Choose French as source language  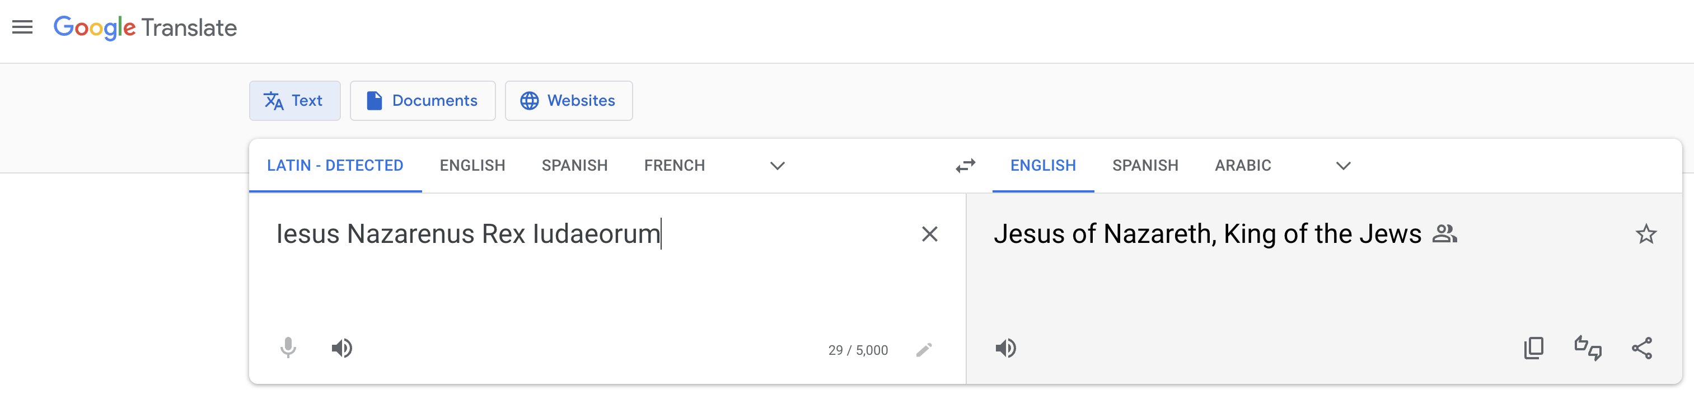675,166
